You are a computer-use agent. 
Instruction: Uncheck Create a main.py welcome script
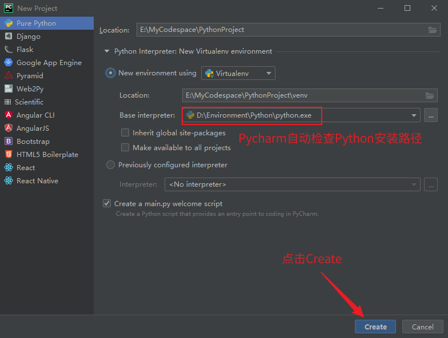click(107, 203)
